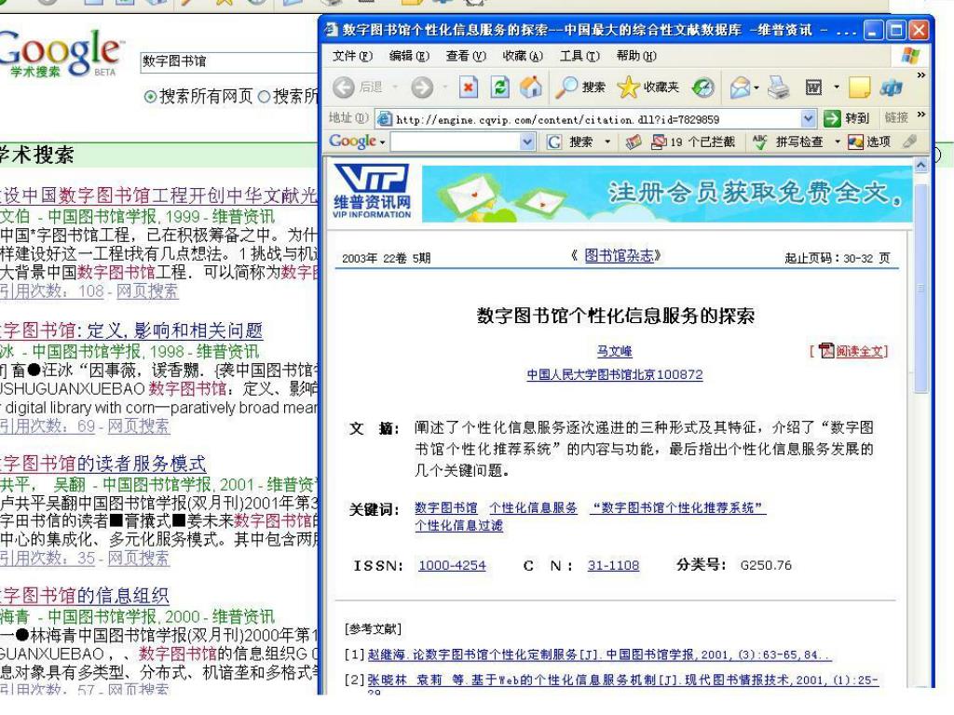Click 阅读全文 full-text link
The height and width of the screenshot is (715, 954).
click(858, 351)
